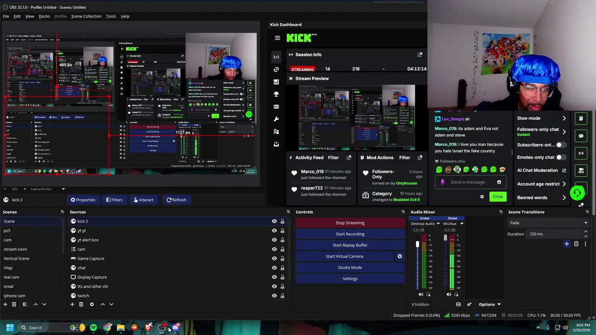Remove selected scene with trash icon

(14, 304)
